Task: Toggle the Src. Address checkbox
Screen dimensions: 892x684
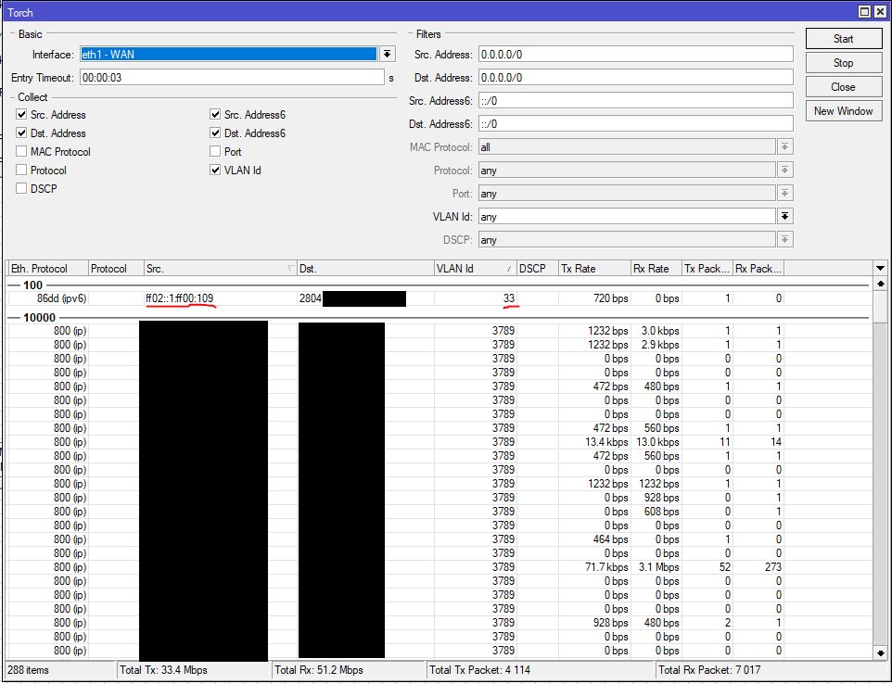Action: [21, 114]
